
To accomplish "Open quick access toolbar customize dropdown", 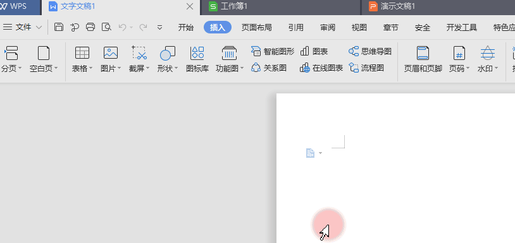I will click(x=159, y=27).
